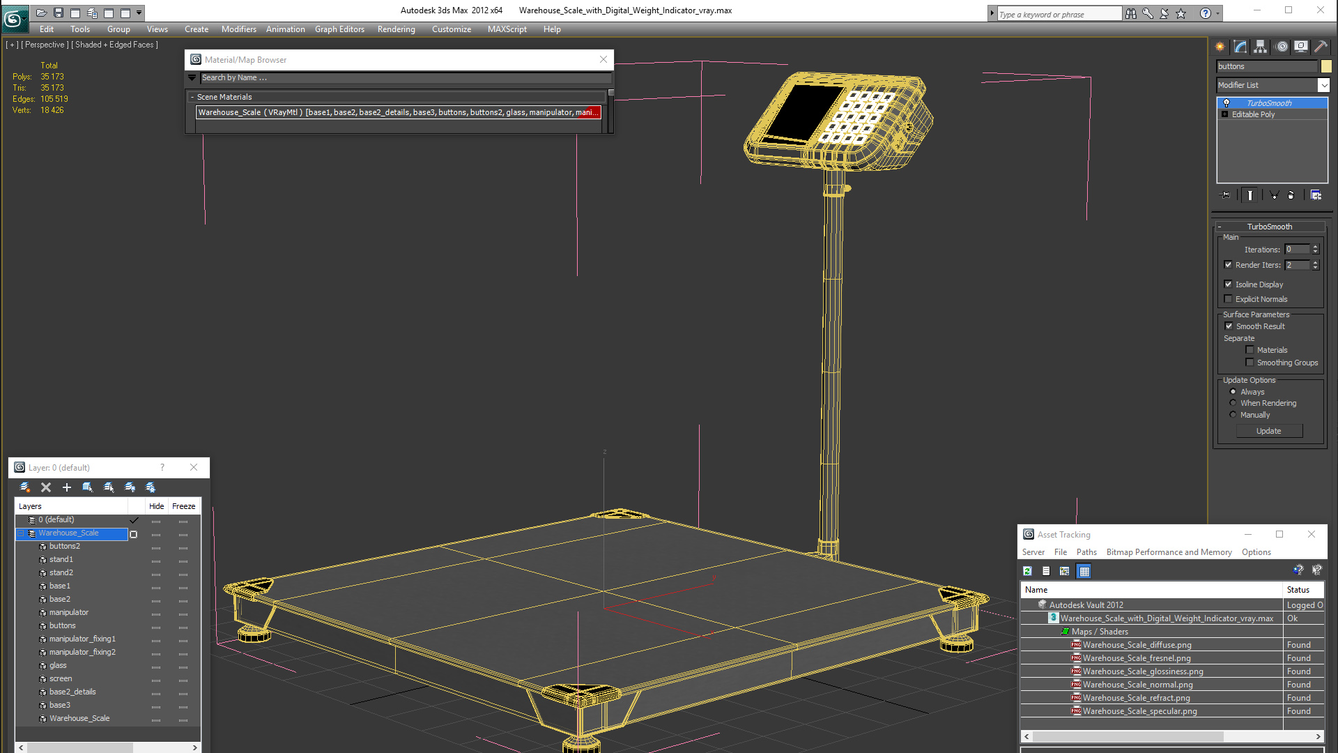1338x753 pixels.
Task: Select Manually update option
Action: pos(1233,415)
